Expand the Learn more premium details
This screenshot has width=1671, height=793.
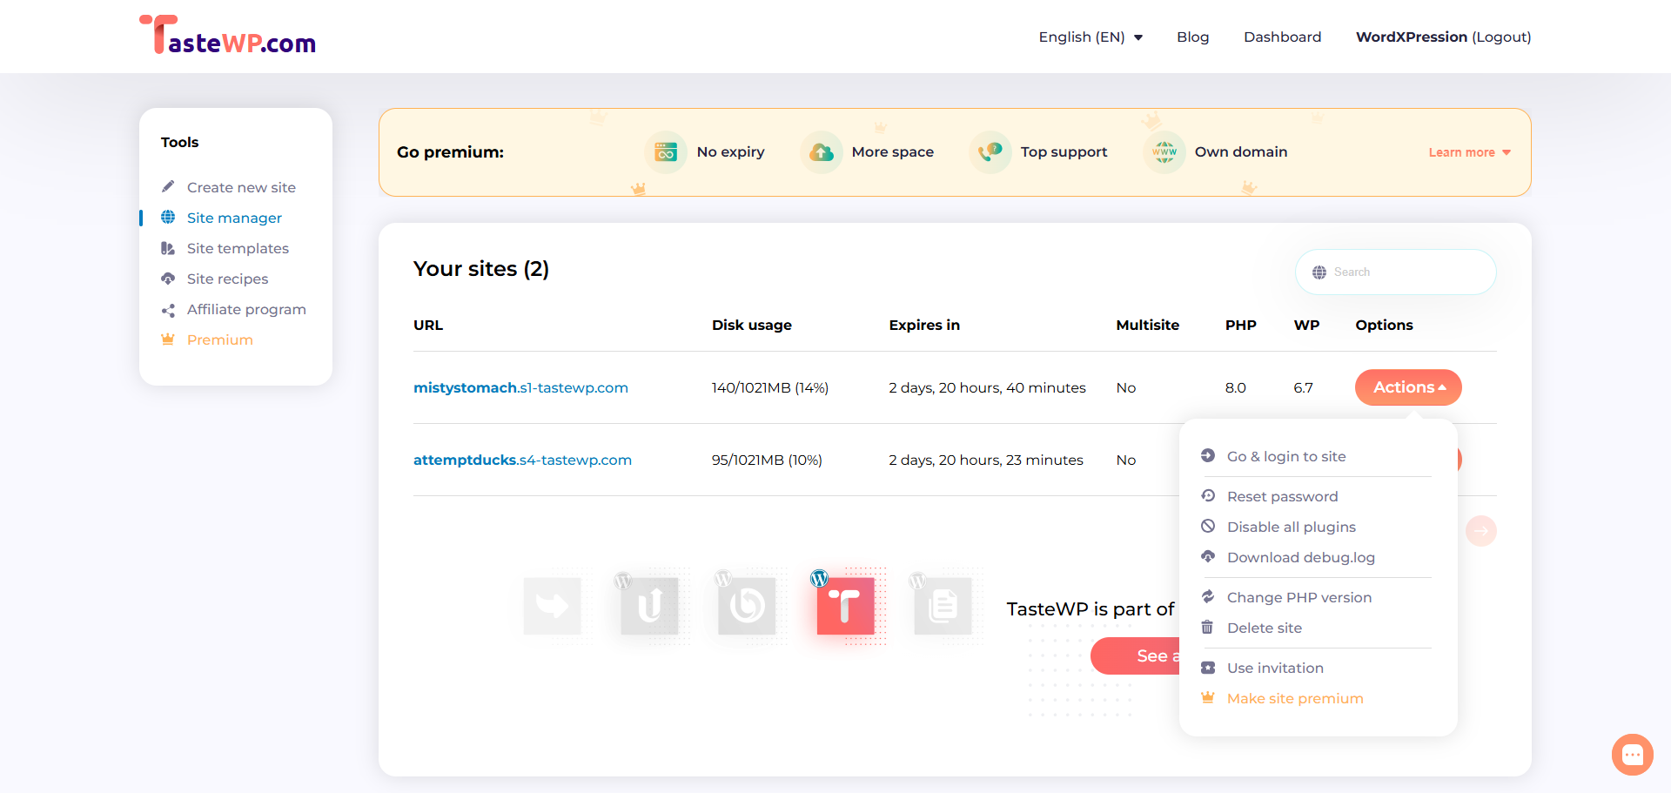[1469, 152]
